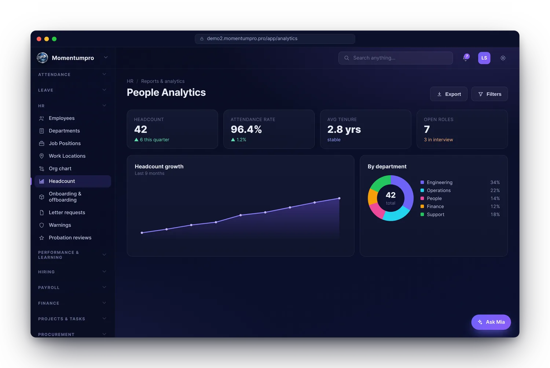550x368 pixels.
Task: Open Work Locations page
Action: point(73,156)
